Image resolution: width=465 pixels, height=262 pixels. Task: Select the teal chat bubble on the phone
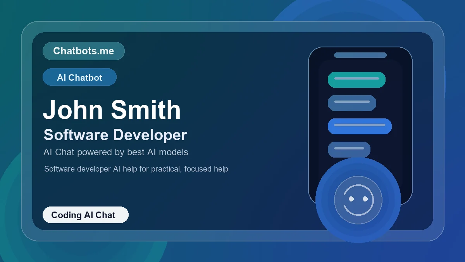[x=356, y=80]
